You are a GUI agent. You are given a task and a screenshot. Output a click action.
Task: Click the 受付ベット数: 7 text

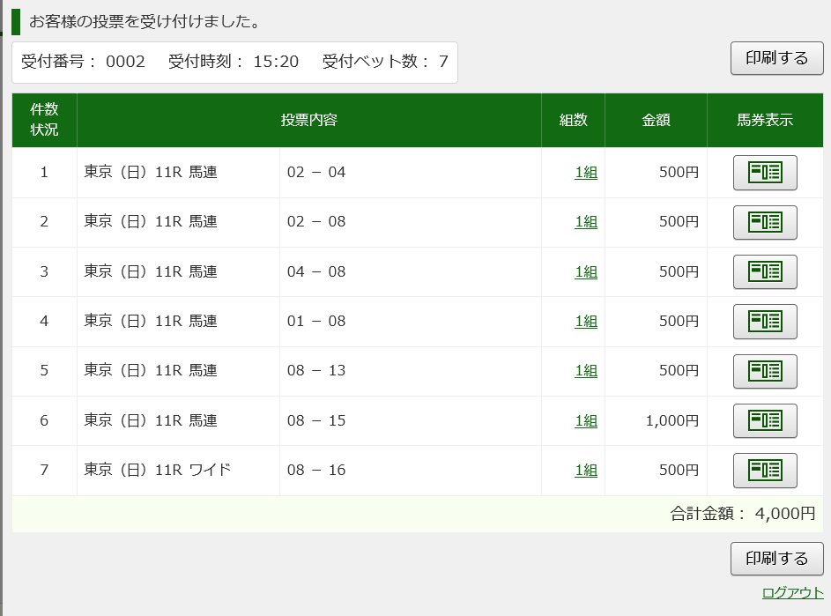tap(385, 62)
